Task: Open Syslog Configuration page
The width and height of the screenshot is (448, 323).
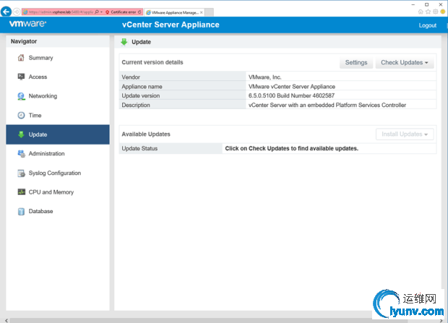Action: click(57, 173)
